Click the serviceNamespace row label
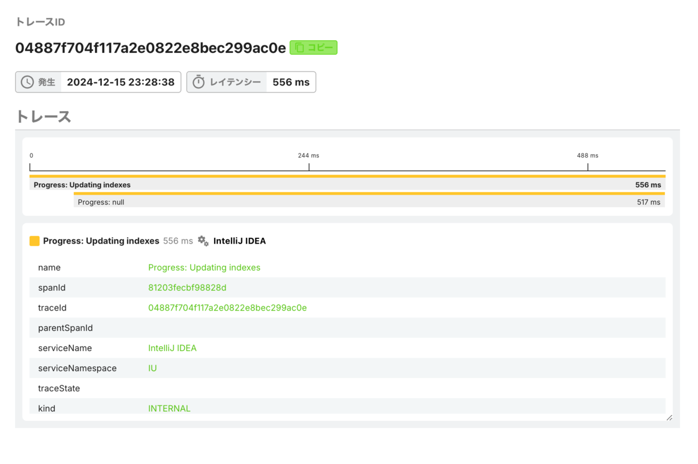Viewport: 698px width, 464px height. pos(77,368)
